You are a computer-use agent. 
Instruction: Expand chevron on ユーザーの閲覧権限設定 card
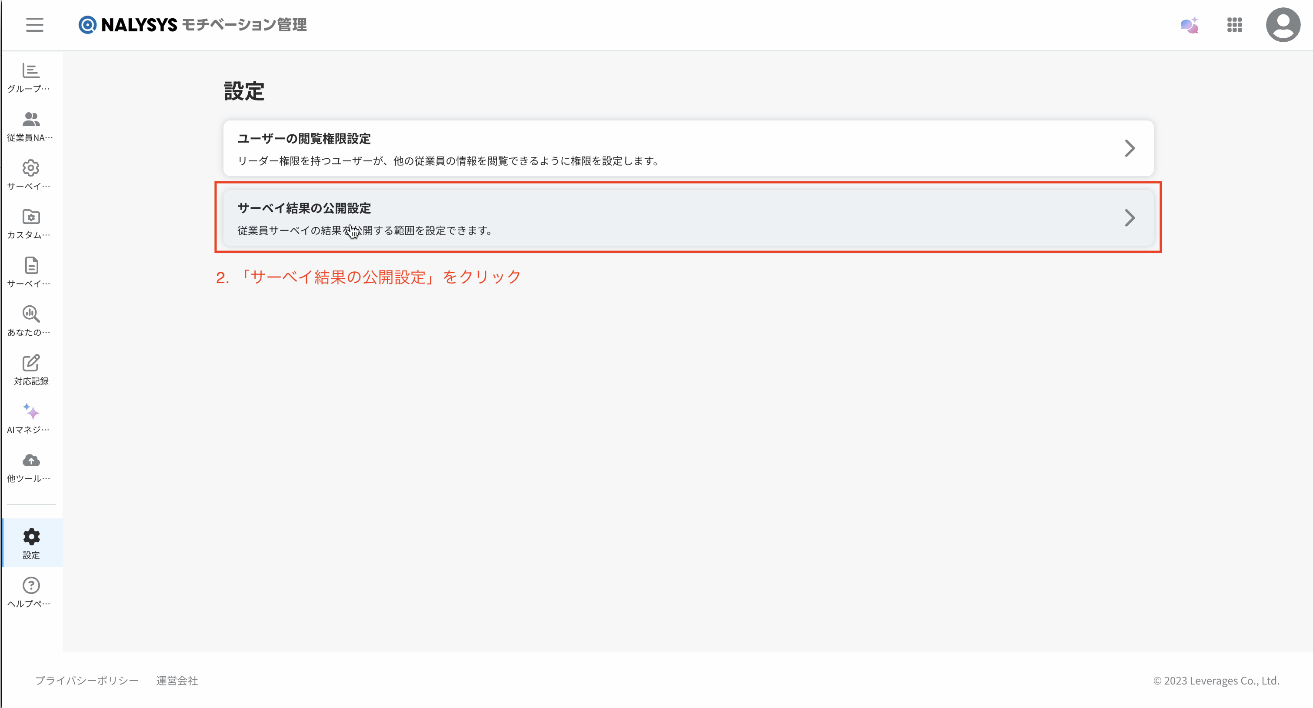point(1130,148)
